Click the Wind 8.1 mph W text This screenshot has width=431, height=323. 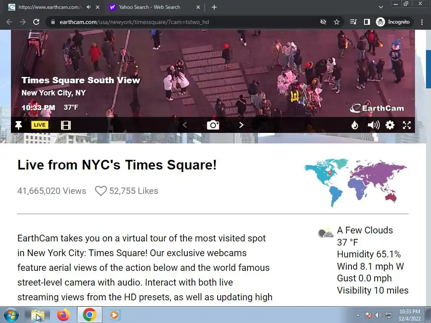pyautogui.click(x=370, y=266)
